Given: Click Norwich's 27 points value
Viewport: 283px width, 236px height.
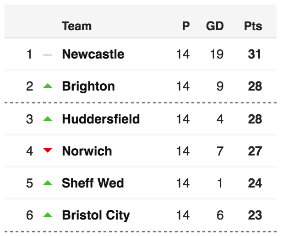Looking at the screenshot, I should coord(255,151).
